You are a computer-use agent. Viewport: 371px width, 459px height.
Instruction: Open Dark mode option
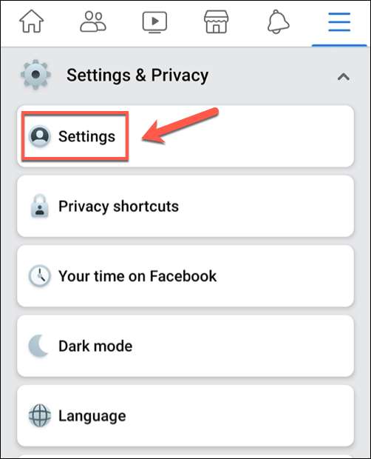point(185,346)
